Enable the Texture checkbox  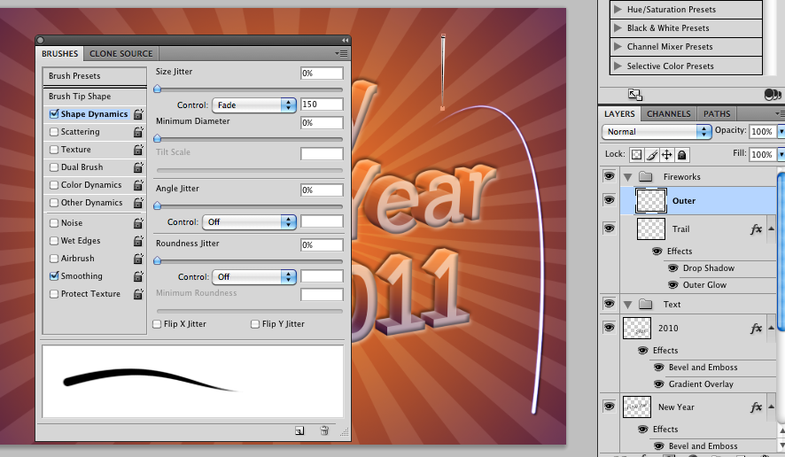pyautogui.click(x=54, y=149)
